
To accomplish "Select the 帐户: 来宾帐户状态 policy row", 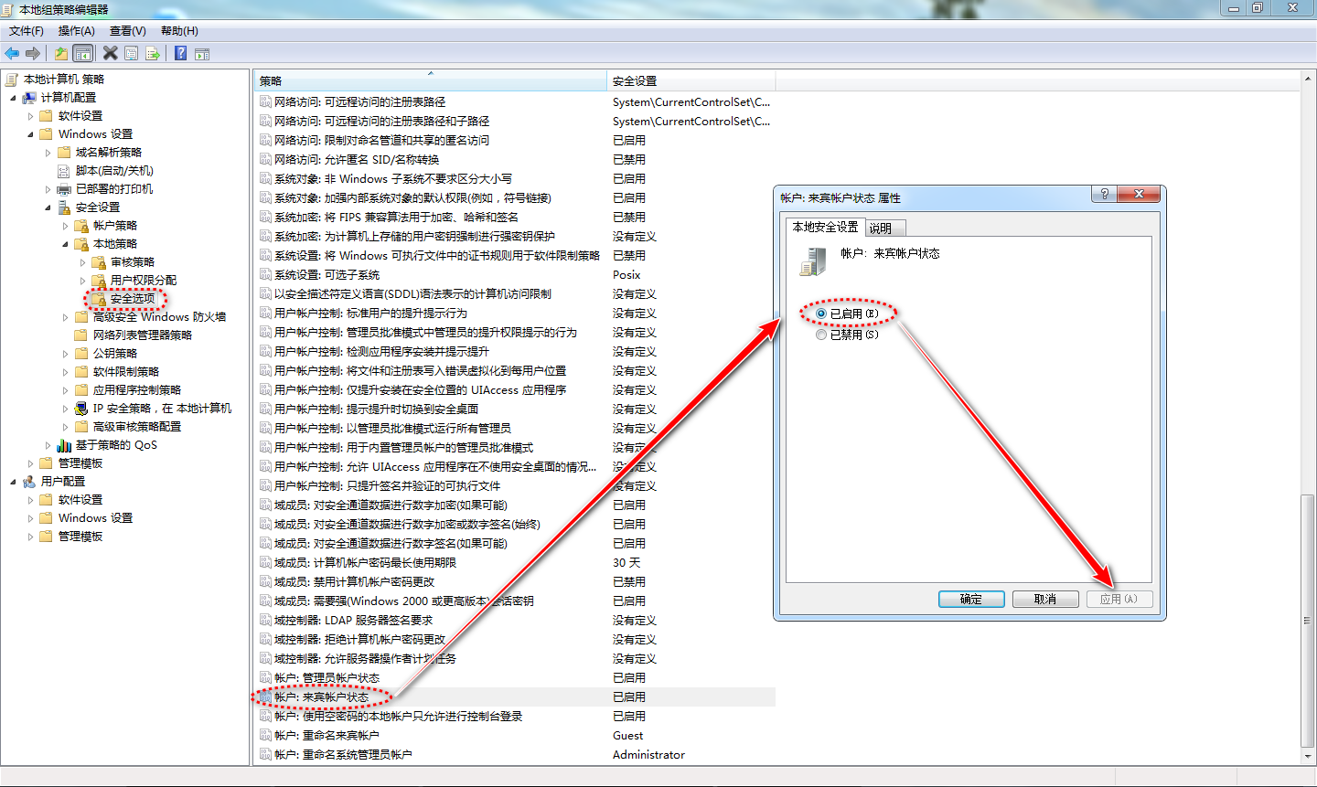I will pos(516,697).
